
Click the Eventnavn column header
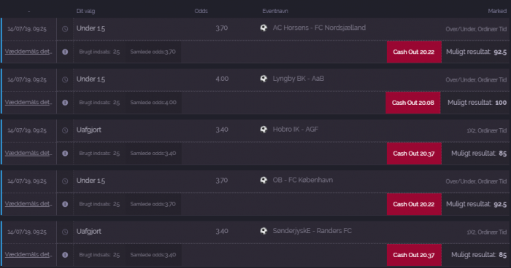[x=275, y=11]
